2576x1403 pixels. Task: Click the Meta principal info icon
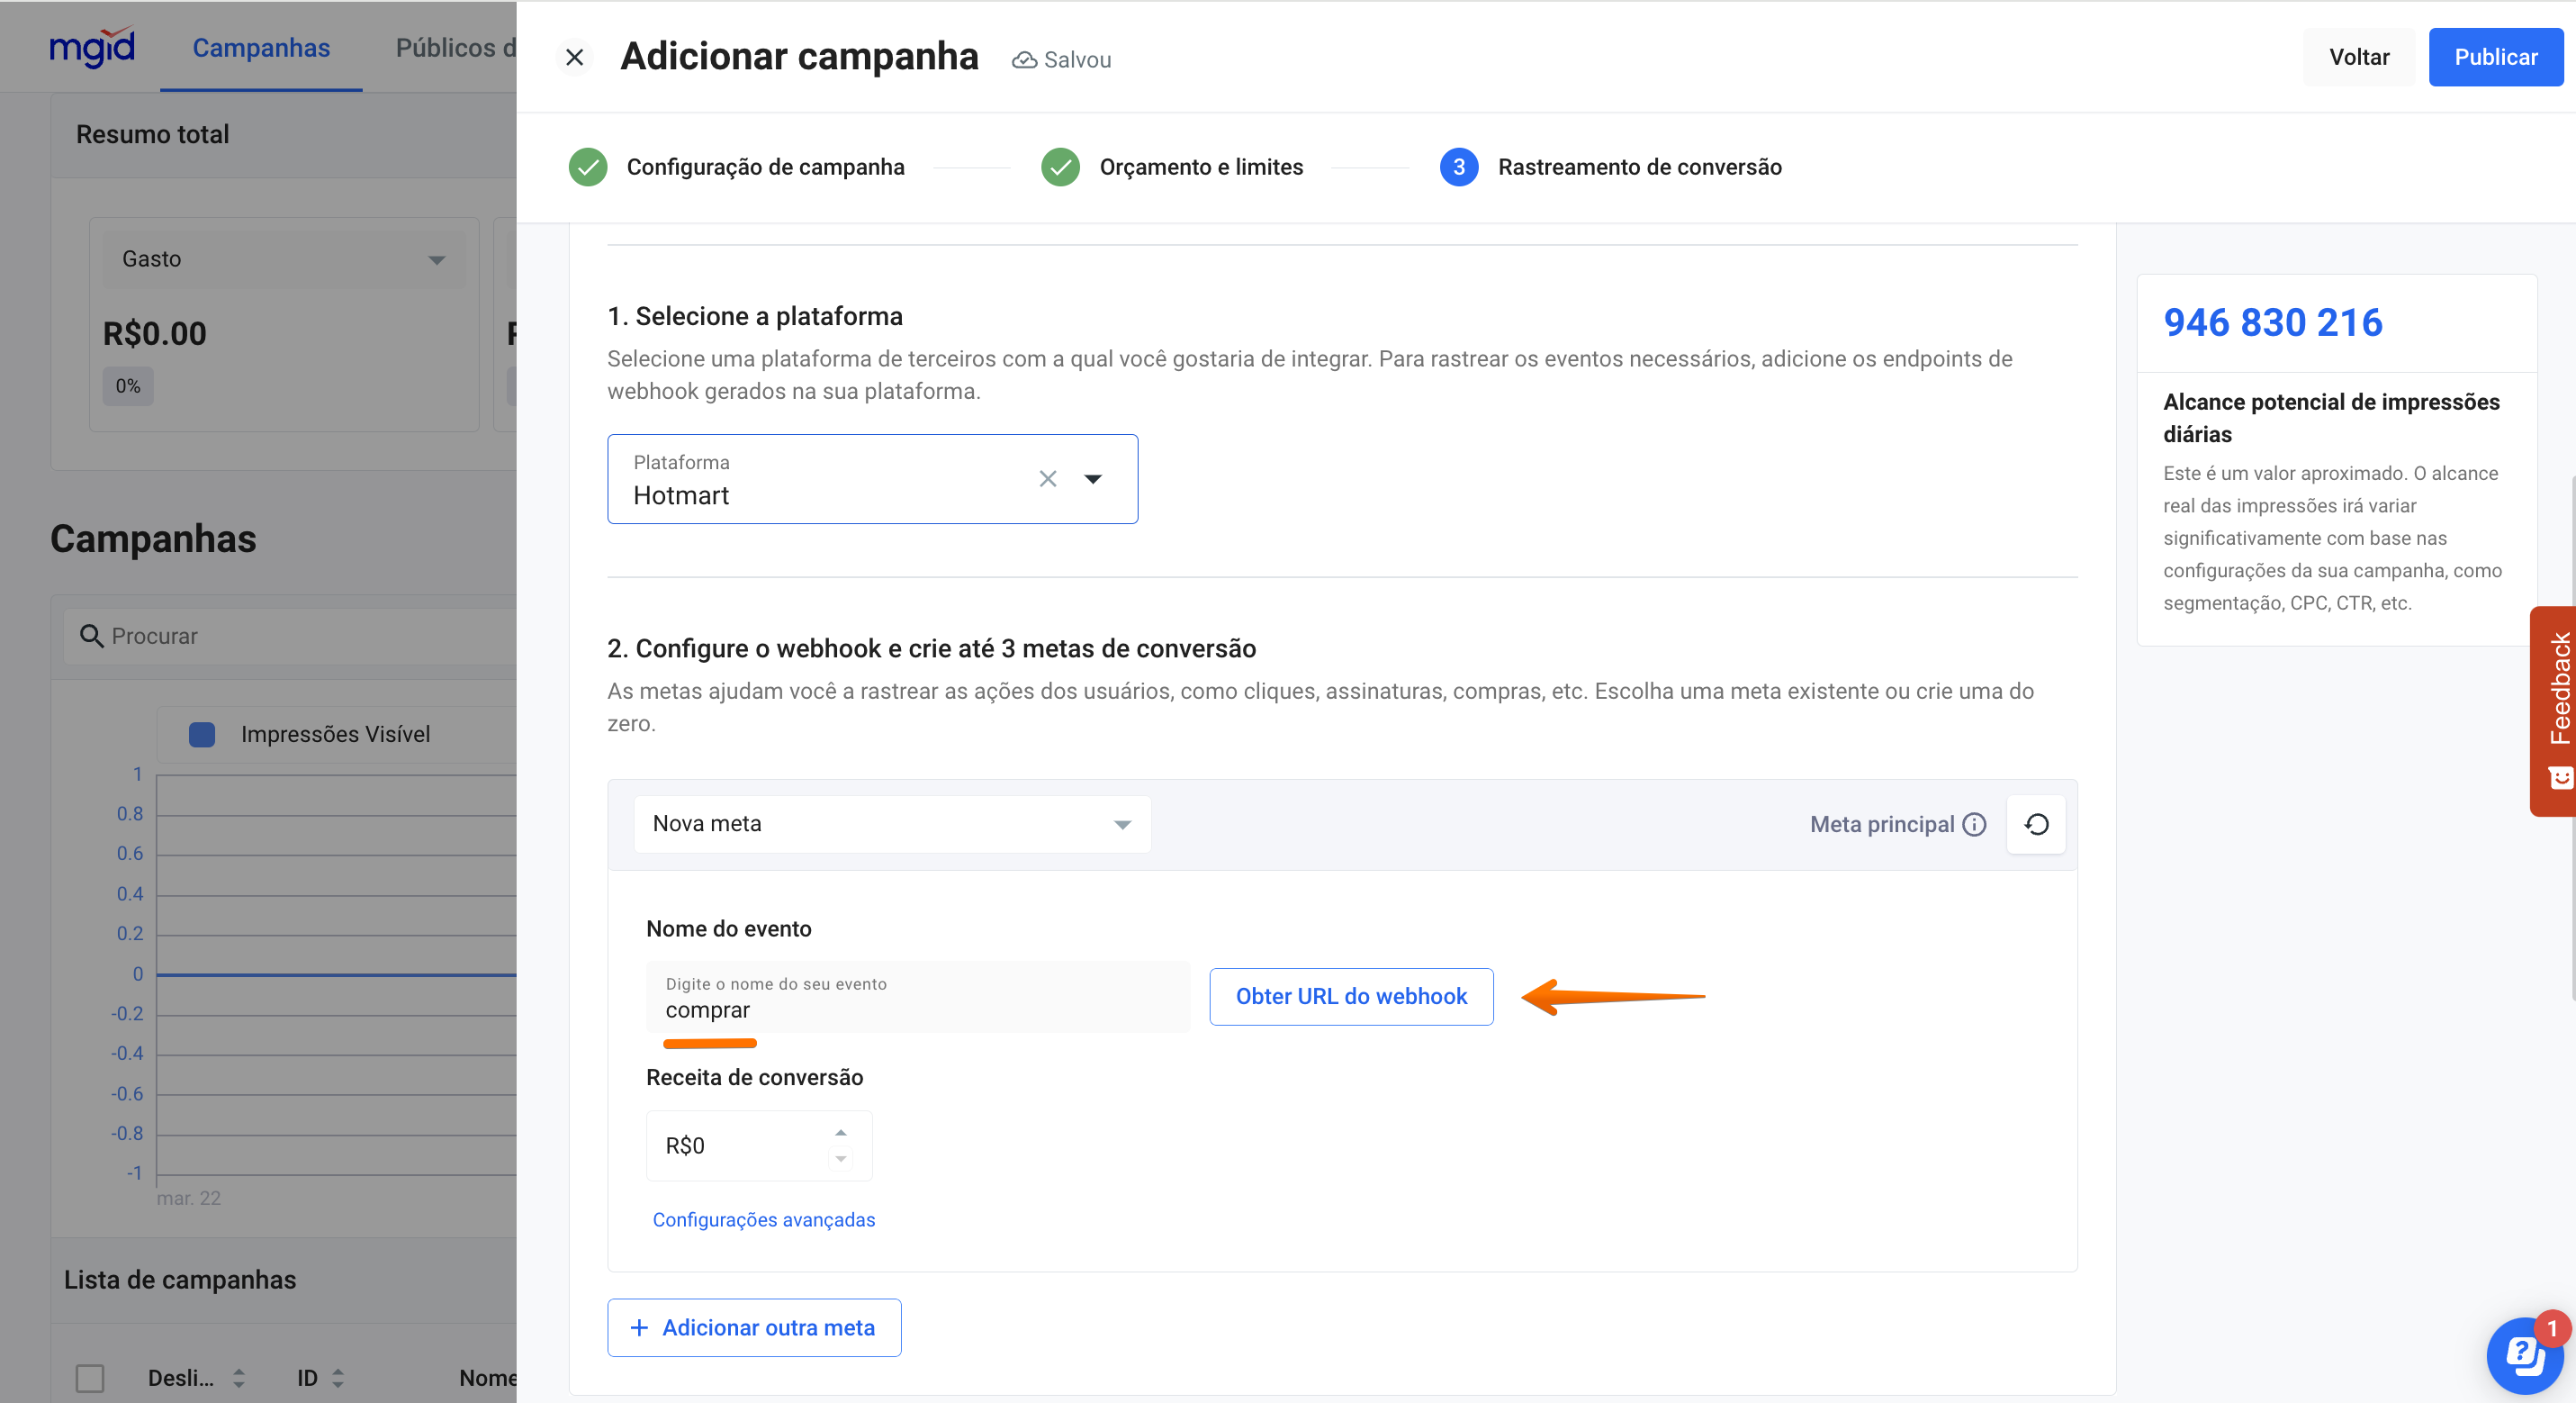(1974, 825)
